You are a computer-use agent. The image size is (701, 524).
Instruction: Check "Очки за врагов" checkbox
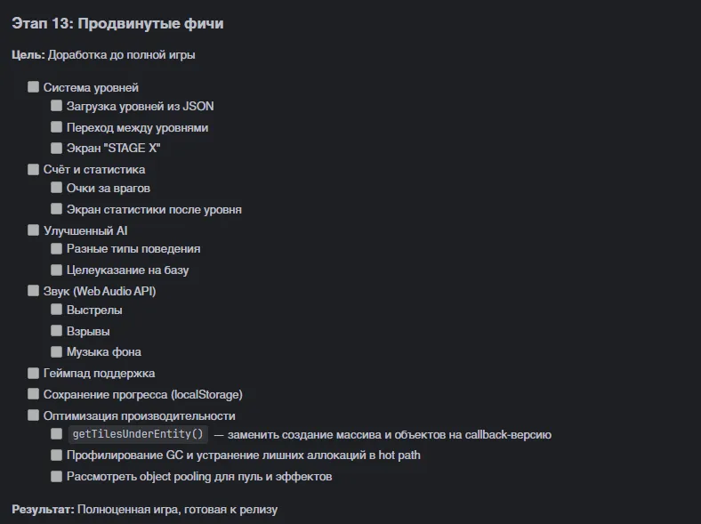[x=57, y=188]
